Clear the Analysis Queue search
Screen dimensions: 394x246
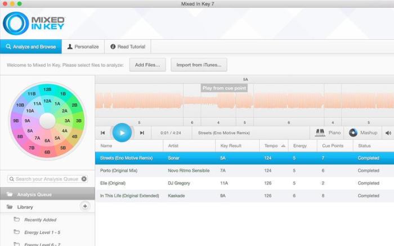pos(84,179)
